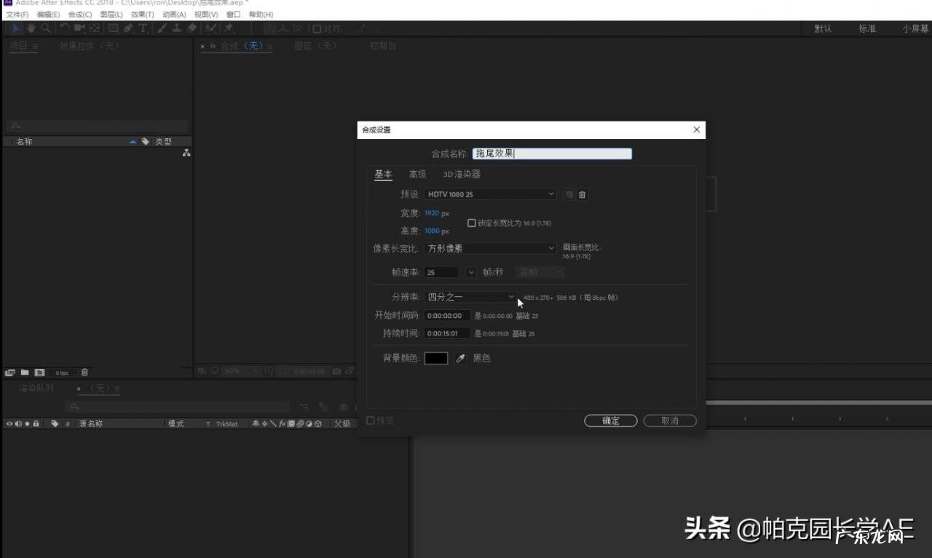Click the eyedropper next to background color

(x=459, y=358)
